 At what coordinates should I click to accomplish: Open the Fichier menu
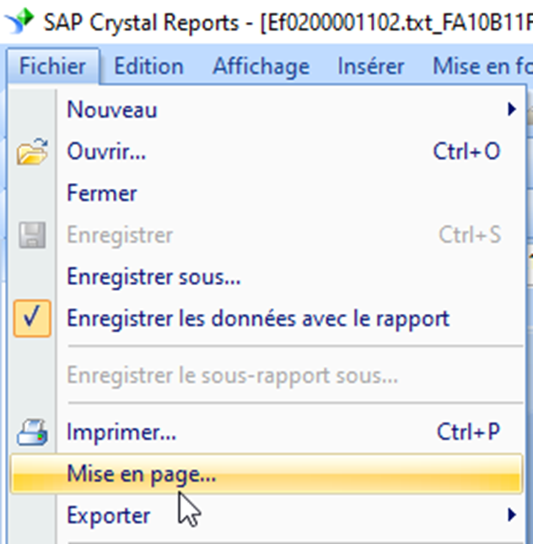pos(51,66)
